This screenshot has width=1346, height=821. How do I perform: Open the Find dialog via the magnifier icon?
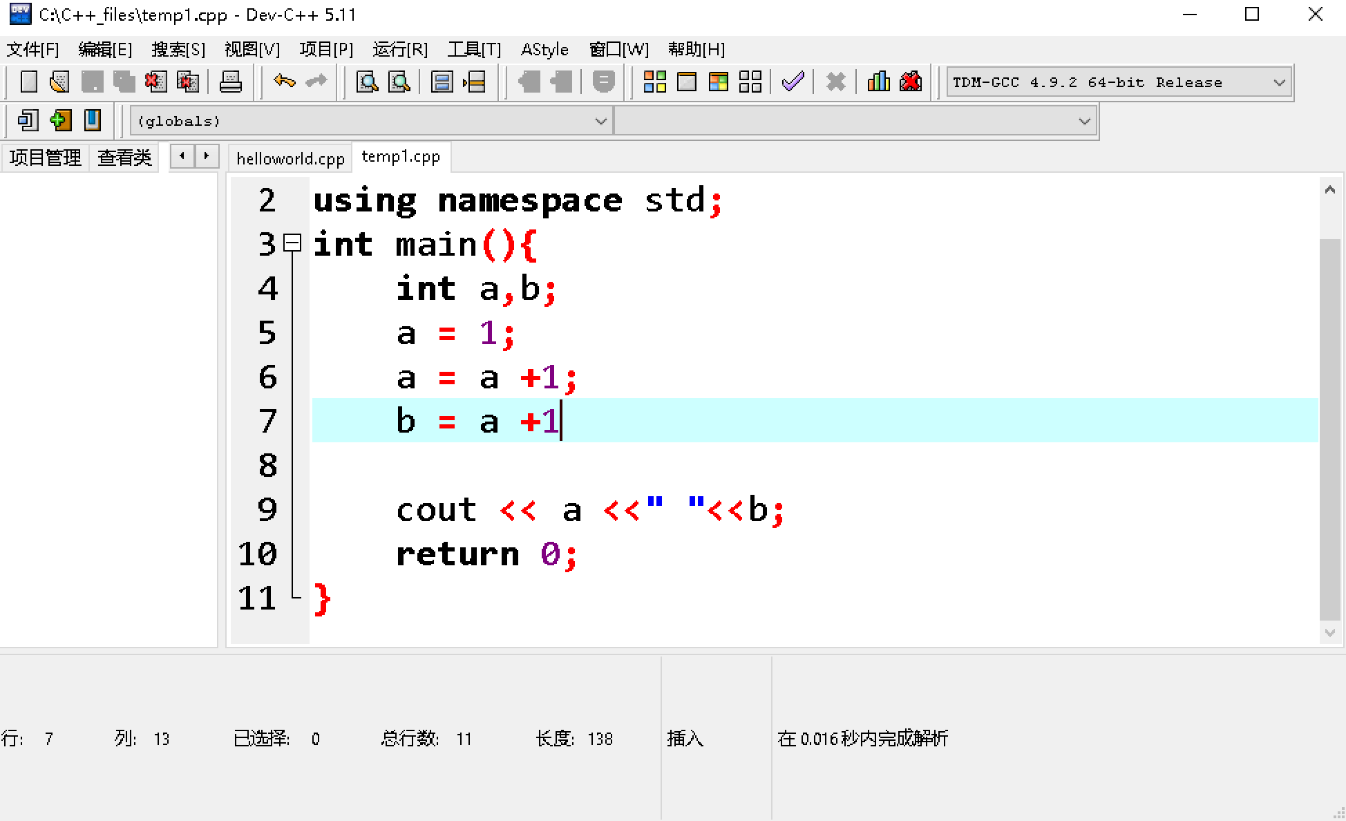click(x=367, y=82)
